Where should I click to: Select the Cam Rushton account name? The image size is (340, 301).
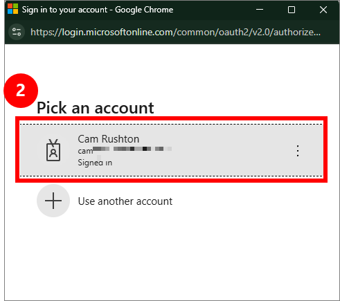(109, 139)
